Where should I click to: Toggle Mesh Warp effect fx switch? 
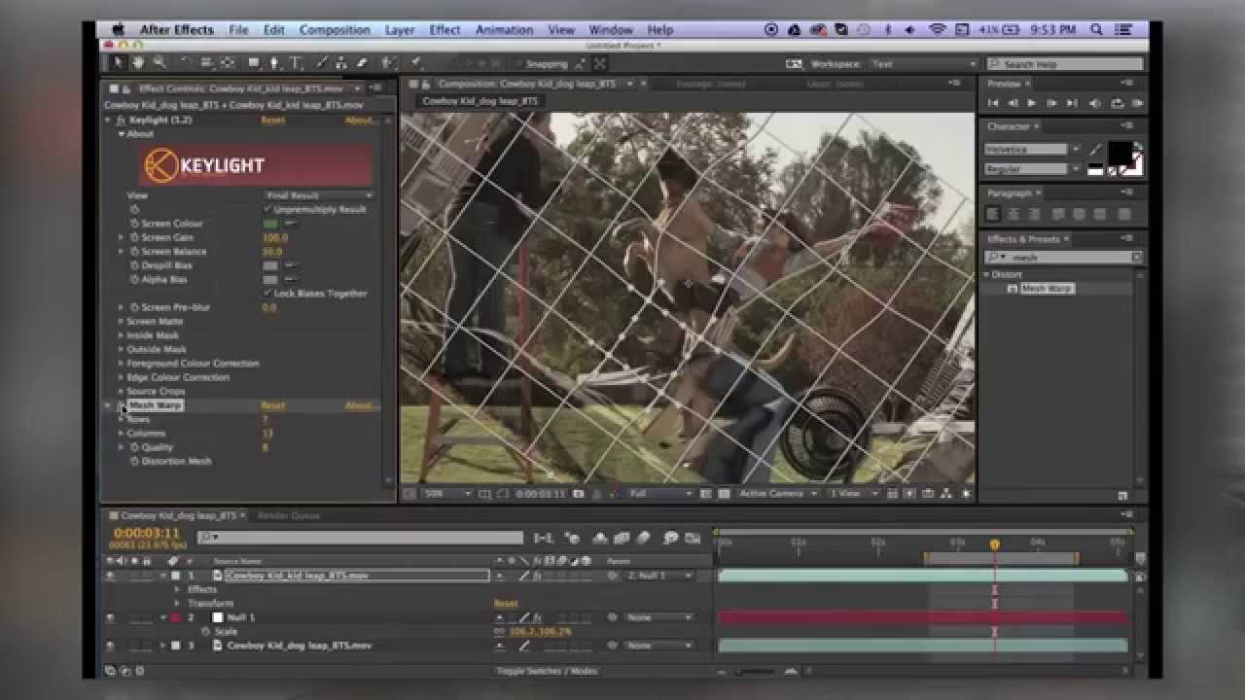(x=121, y=405)
